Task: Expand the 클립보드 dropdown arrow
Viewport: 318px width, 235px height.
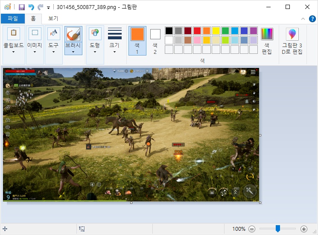Action: click(13, 52)
